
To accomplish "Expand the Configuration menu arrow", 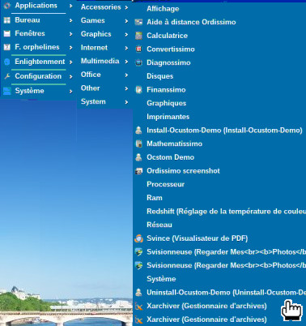I will pyautogui.click(x=70, y=77).
